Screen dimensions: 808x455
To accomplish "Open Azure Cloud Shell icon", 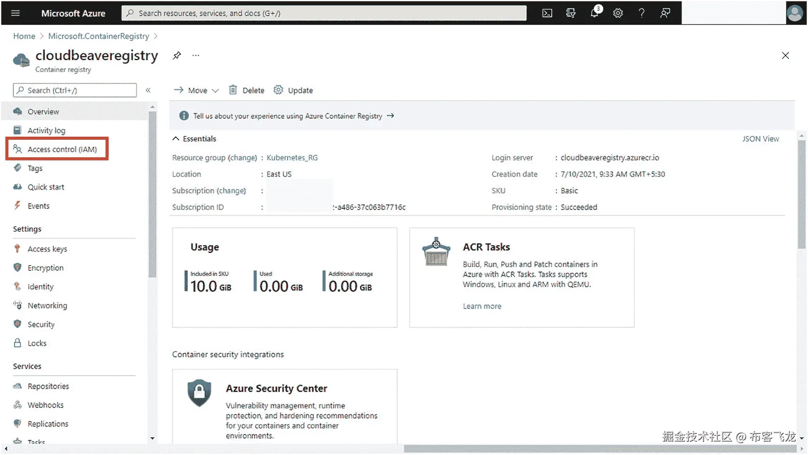I will (x=547, y=13).
